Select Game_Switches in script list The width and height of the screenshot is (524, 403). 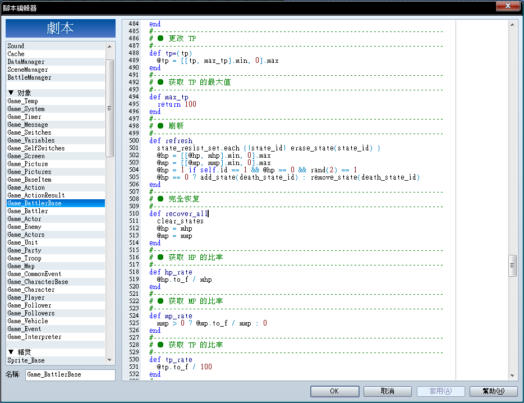point(56,132)
